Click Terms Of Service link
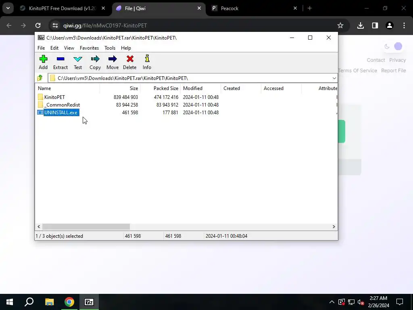 click(x=357, y=71)
